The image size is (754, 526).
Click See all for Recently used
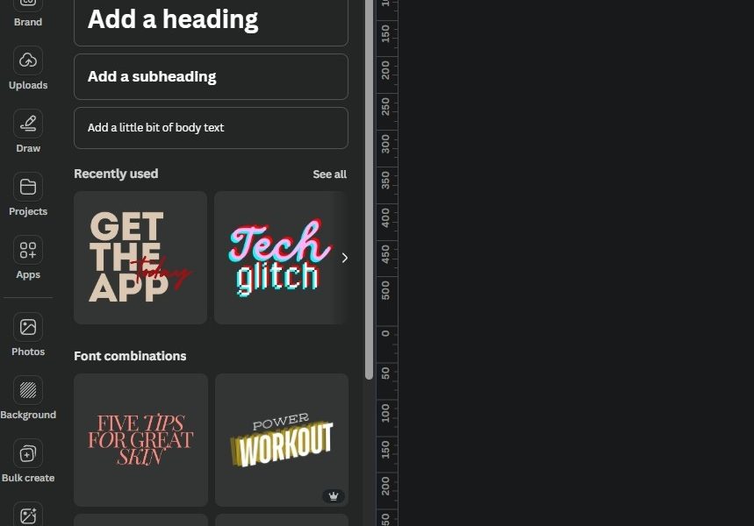(329, 174)
